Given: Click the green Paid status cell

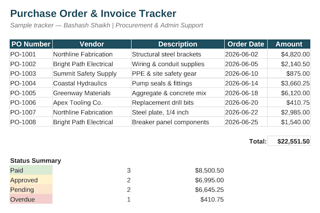Looking at the screenshot, I should click(x=31, y=170).
